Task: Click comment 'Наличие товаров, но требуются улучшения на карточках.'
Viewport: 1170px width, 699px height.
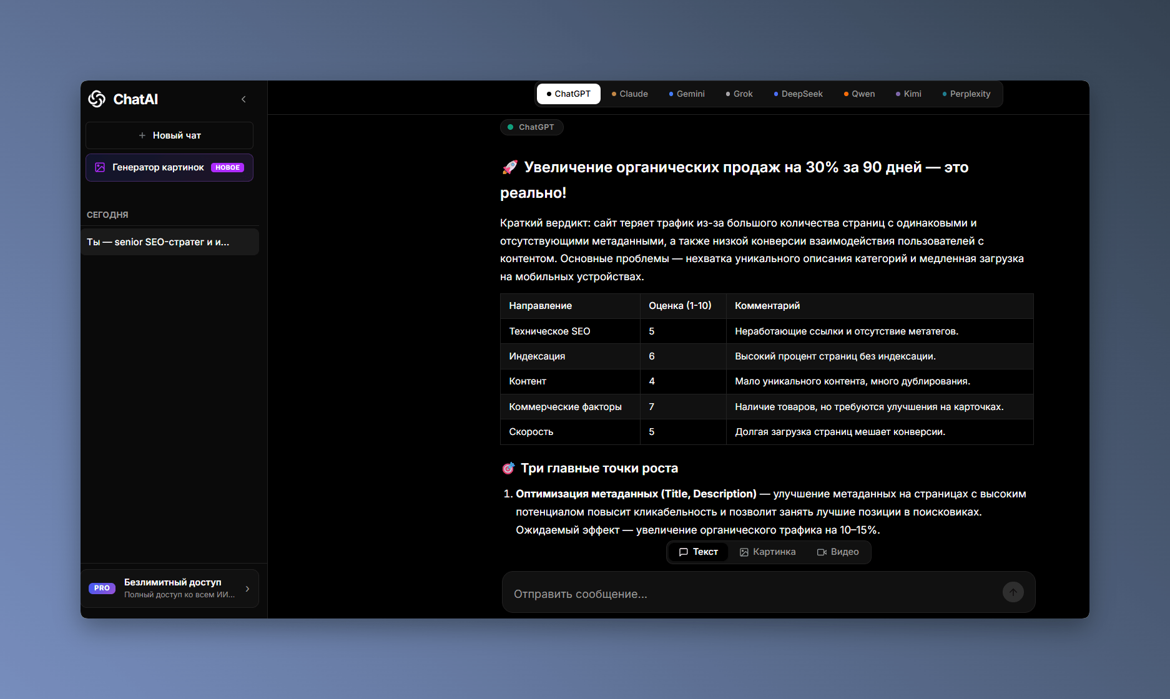Action: 869,407
